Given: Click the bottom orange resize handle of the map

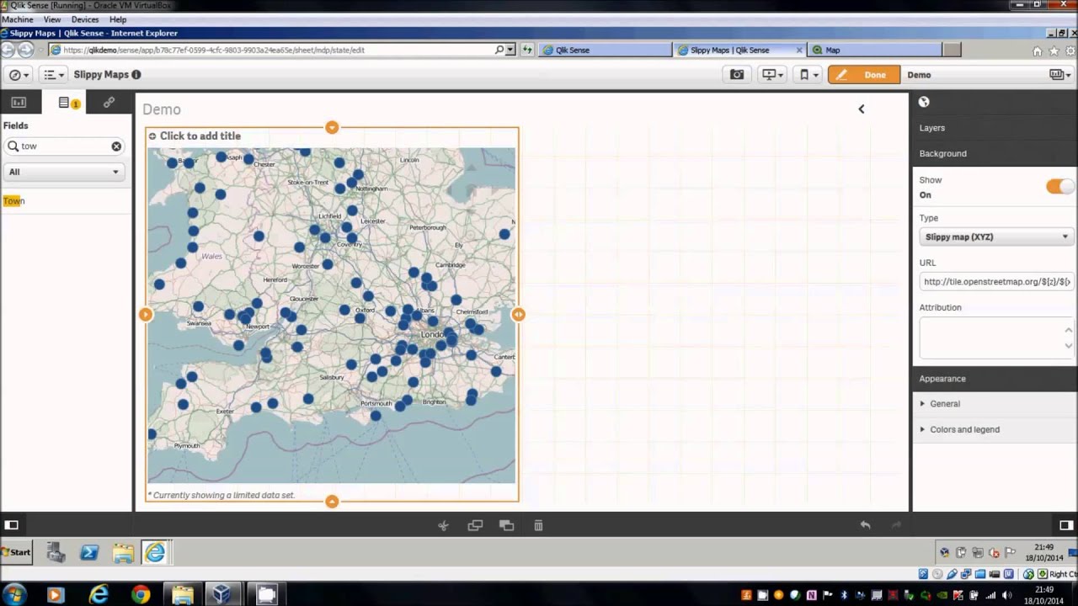Looking at the screenshot, I should tap(332, 502).
